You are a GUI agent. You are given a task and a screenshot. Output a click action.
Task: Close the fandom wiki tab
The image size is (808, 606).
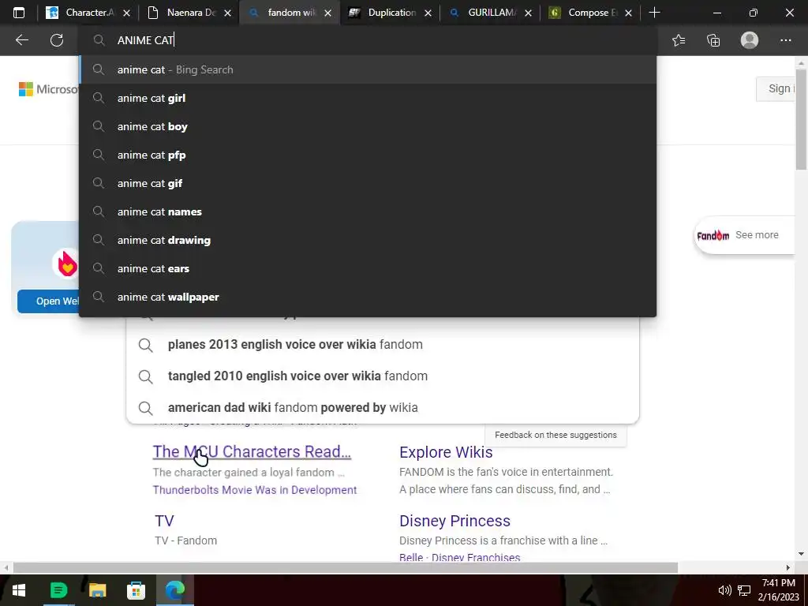point(327,13)
